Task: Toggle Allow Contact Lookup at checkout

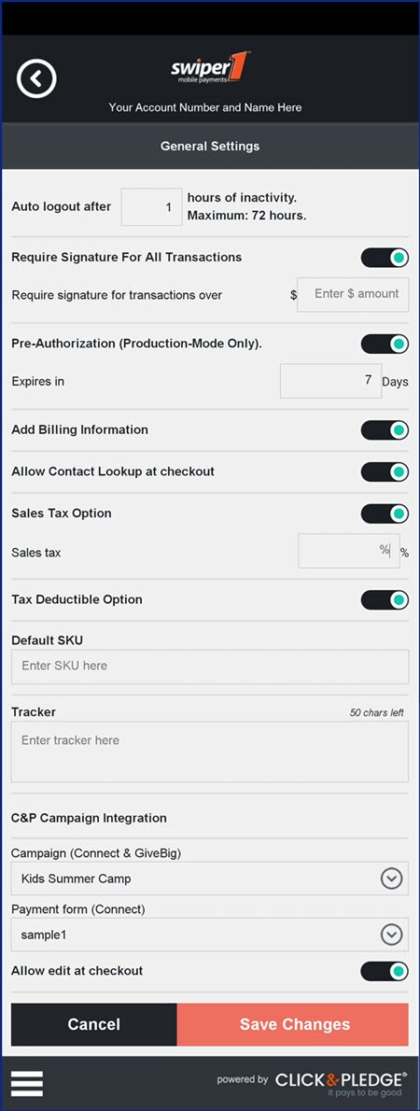Action: click(x=385, y=471)
